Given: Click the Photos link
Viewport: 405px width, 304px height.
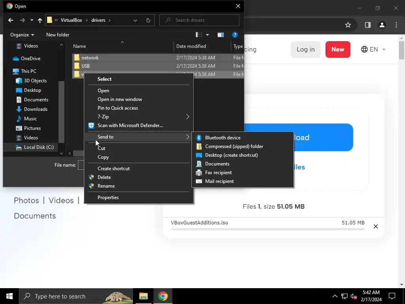Looking at the screenshot, I should pyautogui.click(x=26, y=201).
